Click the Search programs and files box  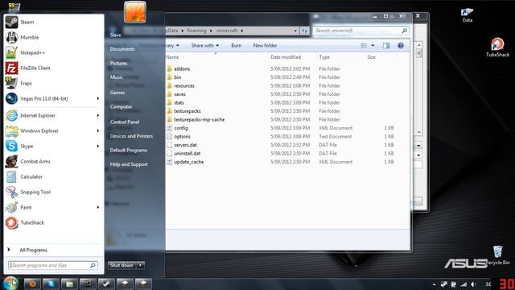coord(53,265)
